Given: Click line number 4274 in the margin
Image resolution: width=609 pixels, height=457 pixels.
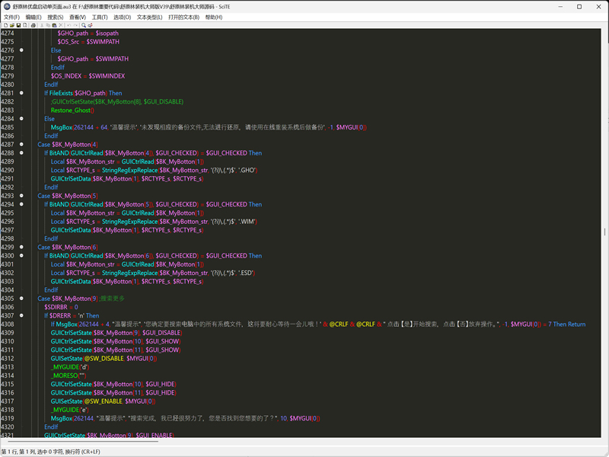Looking at the screenshot, I should [8, 33].
